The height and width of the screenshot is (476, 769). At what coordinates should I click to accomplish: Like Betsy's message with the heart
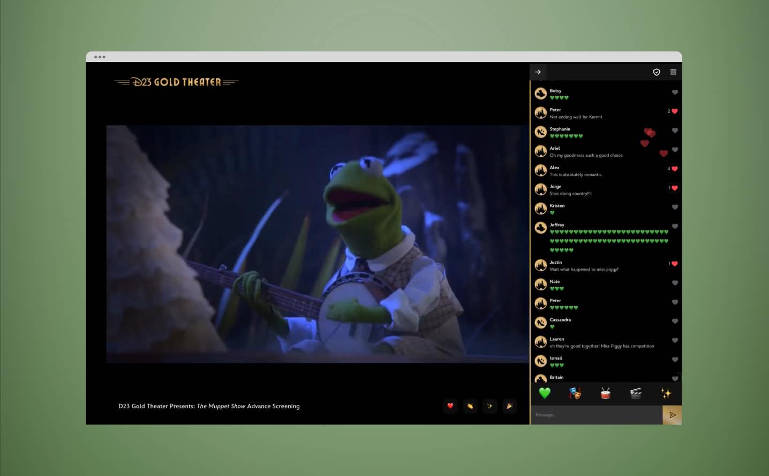(675, 92)
